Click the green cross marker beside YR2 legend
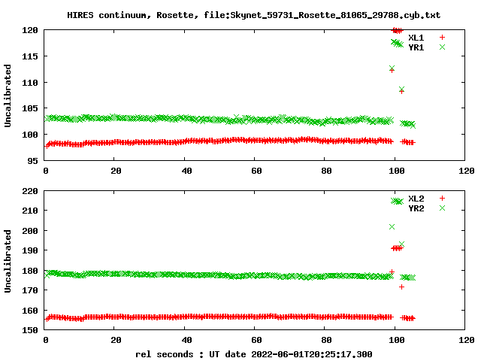This screenshot has width=481, height=361. click(x=442, y=208)
